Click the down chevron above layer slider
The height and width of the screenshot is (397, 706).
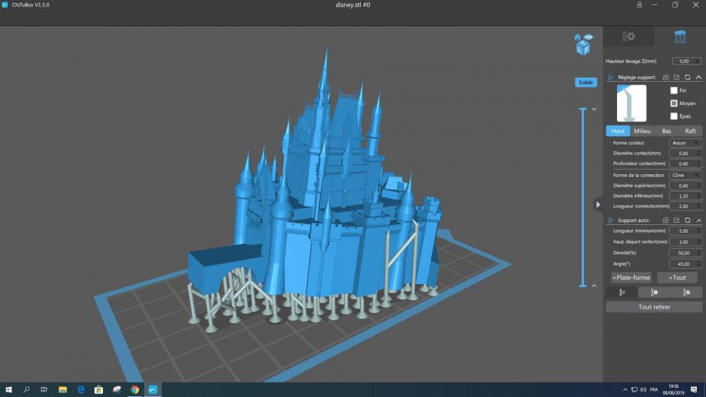[594, 109]
